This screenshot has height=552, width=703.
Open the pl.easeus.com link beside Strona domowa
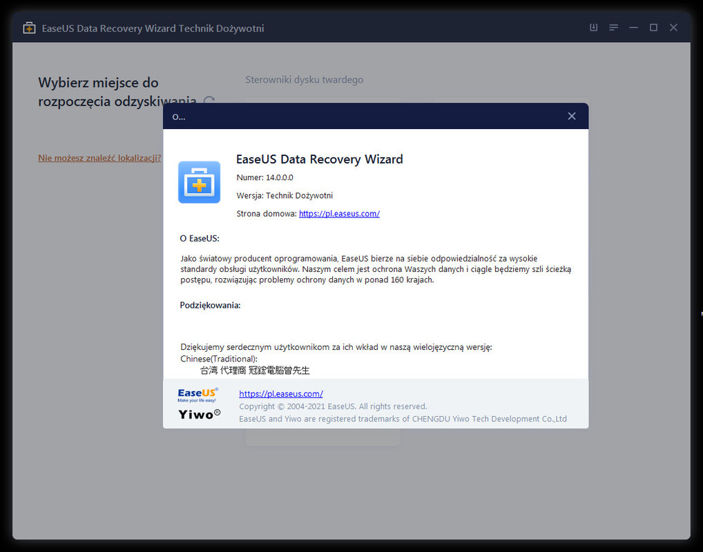point(339,214)
